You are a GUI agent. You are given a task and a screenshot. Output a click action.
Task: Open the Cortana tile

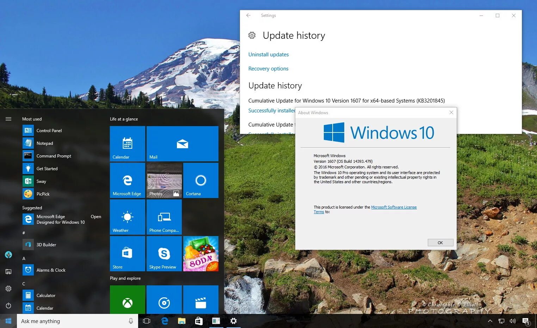click(x=201, y=180)
